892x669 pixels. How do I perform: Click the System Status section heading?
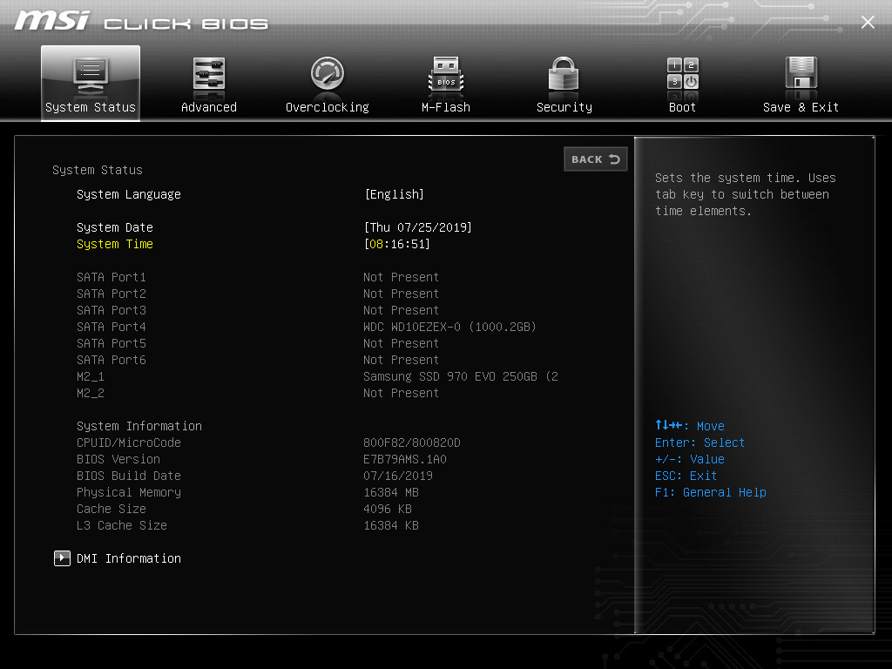(98, 170)
